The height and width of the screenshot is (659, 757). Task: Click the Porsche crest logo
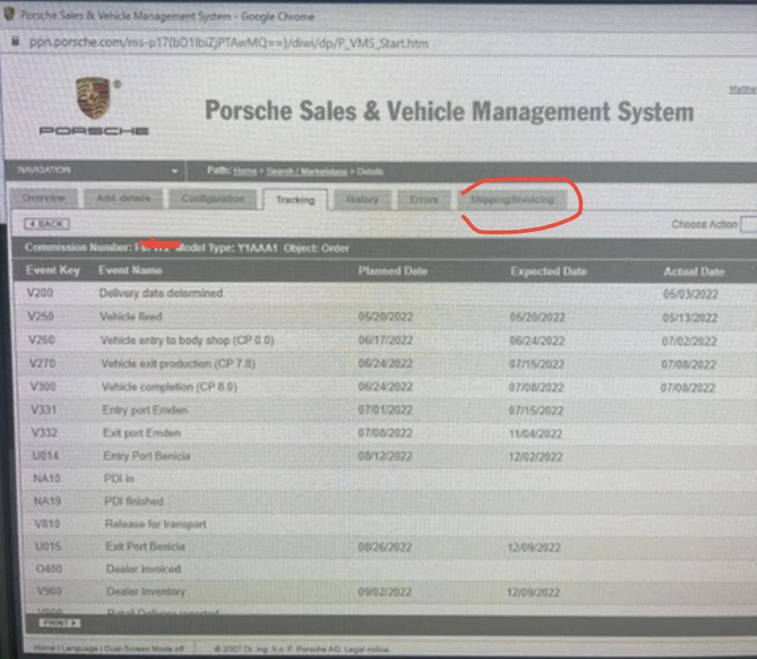point(93,98)
